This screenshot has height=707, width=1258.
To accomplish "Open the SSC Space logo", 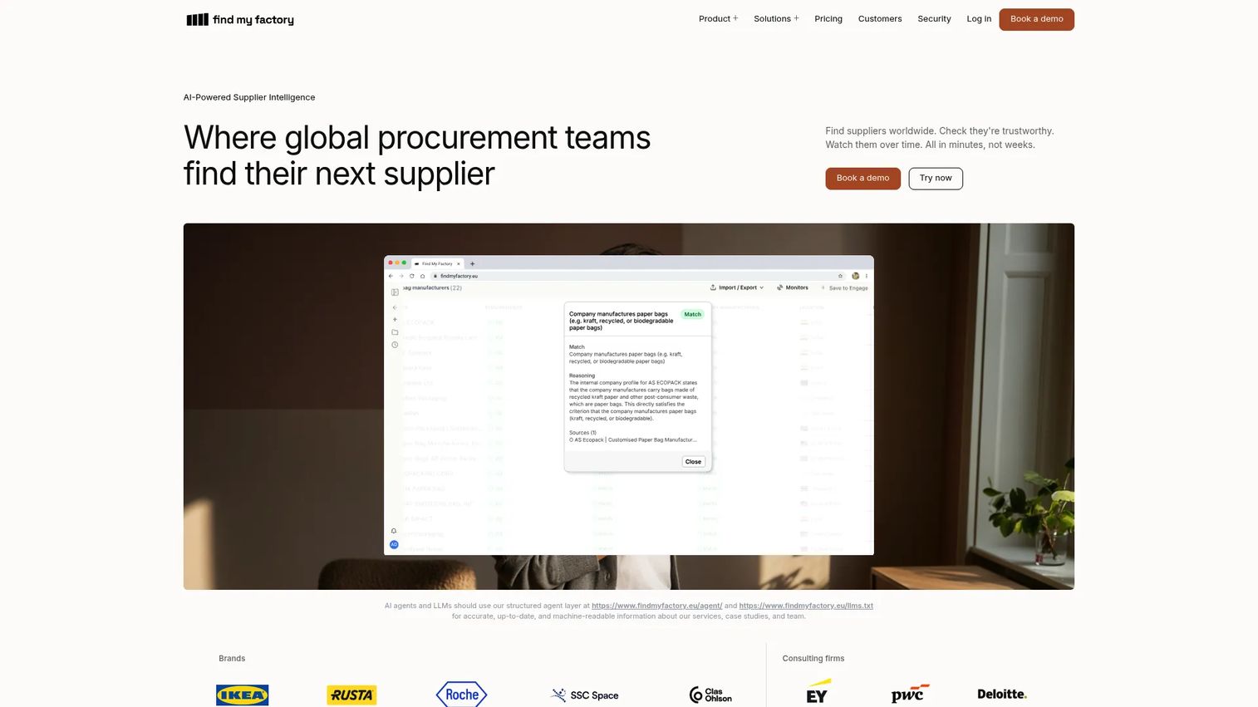I will (x=585, y=695).
